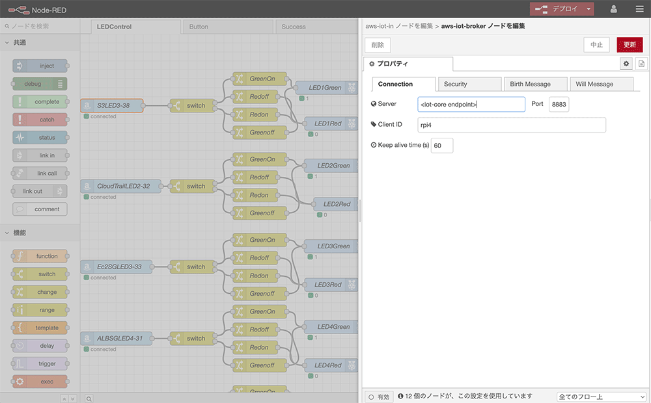The width and height of the screenshot is (651, 403).
Task: Select the switch node after S3LED3-38
Action: 193,105
